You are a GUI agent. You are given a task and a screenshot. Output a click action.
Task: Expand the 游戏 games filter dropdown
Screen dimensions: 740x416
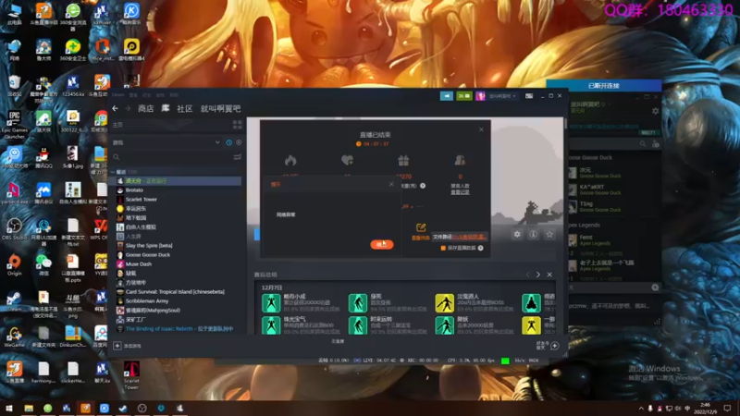point(217,142)
